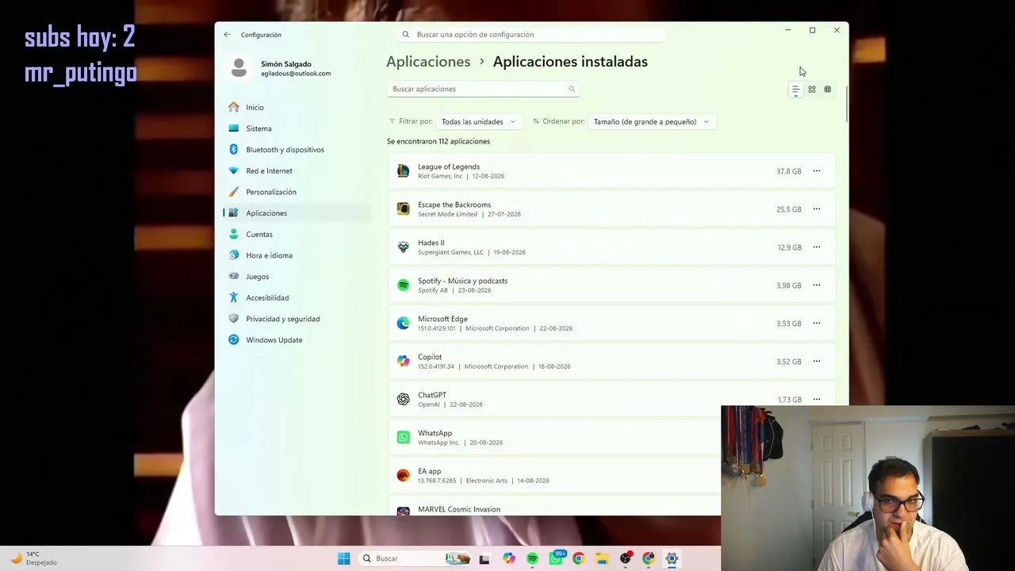
Task: Click the Escape the Backrooms app icon
Action: [404, 209]
